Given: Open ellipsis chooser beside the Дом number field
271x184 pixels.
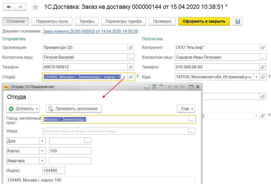Looking at the screenshot, I should point(88,141).
